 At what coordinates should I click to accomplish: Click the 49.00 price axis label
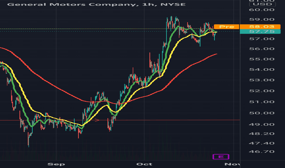pos(262,124)
